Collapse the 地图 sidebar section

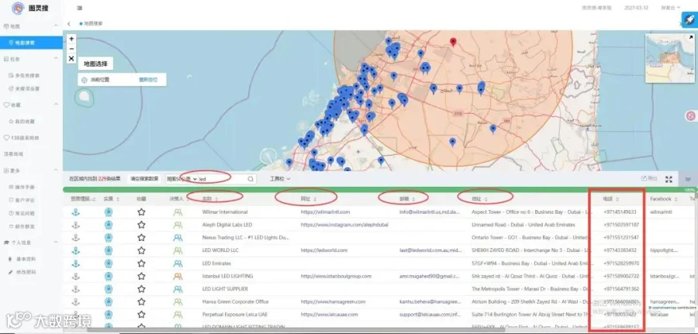(56, 26)
